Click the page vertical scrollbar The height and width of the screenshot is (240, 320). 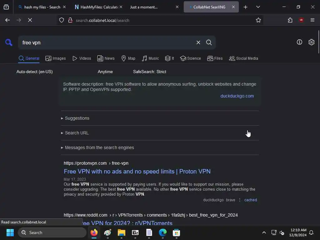(x=318, y=42)
